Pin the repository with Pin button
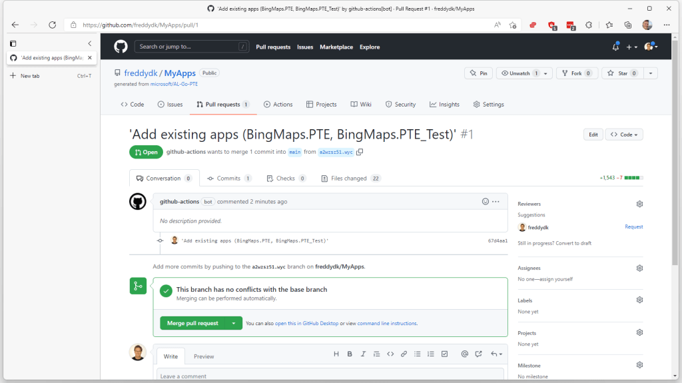 (x=478, y=73)
